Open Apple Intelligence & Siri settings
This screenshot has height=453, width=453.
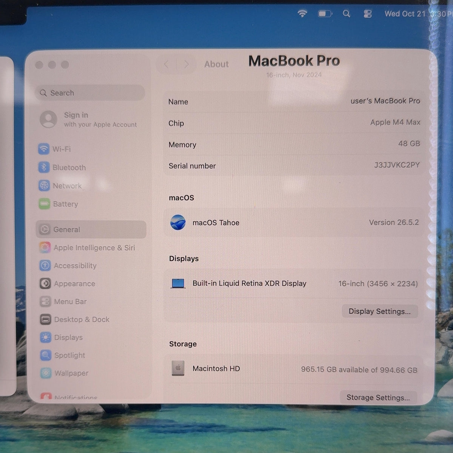88,248
